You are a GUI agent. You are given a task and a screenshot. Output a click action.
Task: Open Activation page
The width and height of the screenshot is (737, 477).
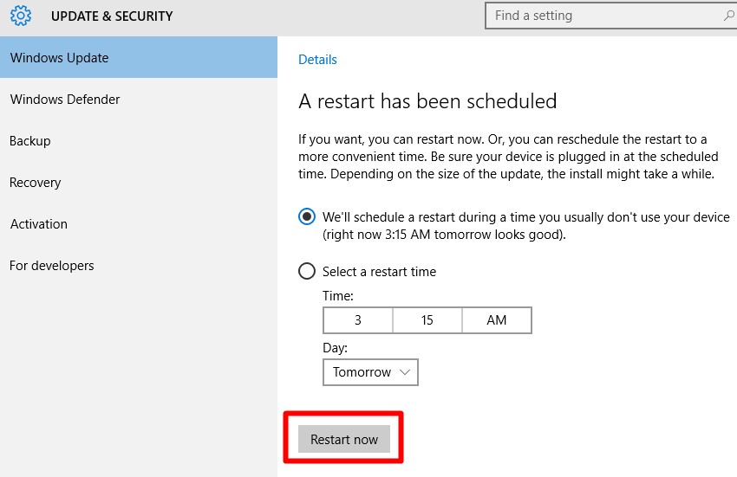click(139, 224)
